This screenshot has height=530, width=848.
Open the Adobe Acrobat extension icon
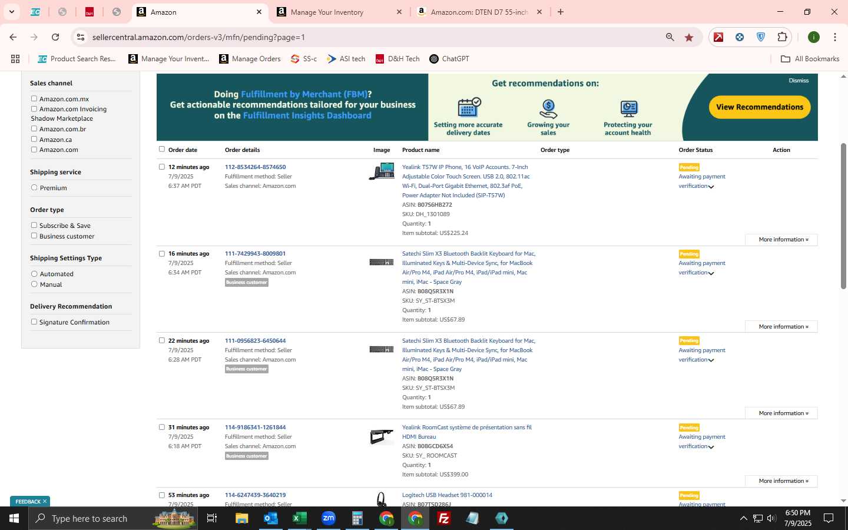point(718,37)
